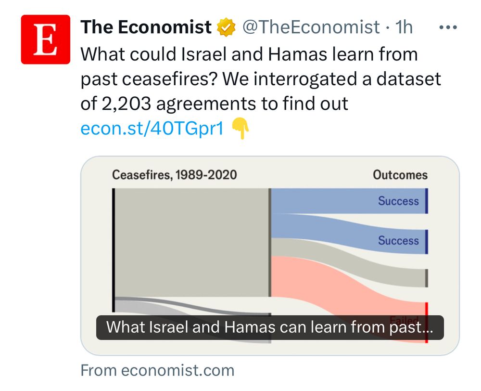
Task: Open the @TheEconomist handle
Action: [311, 27]
